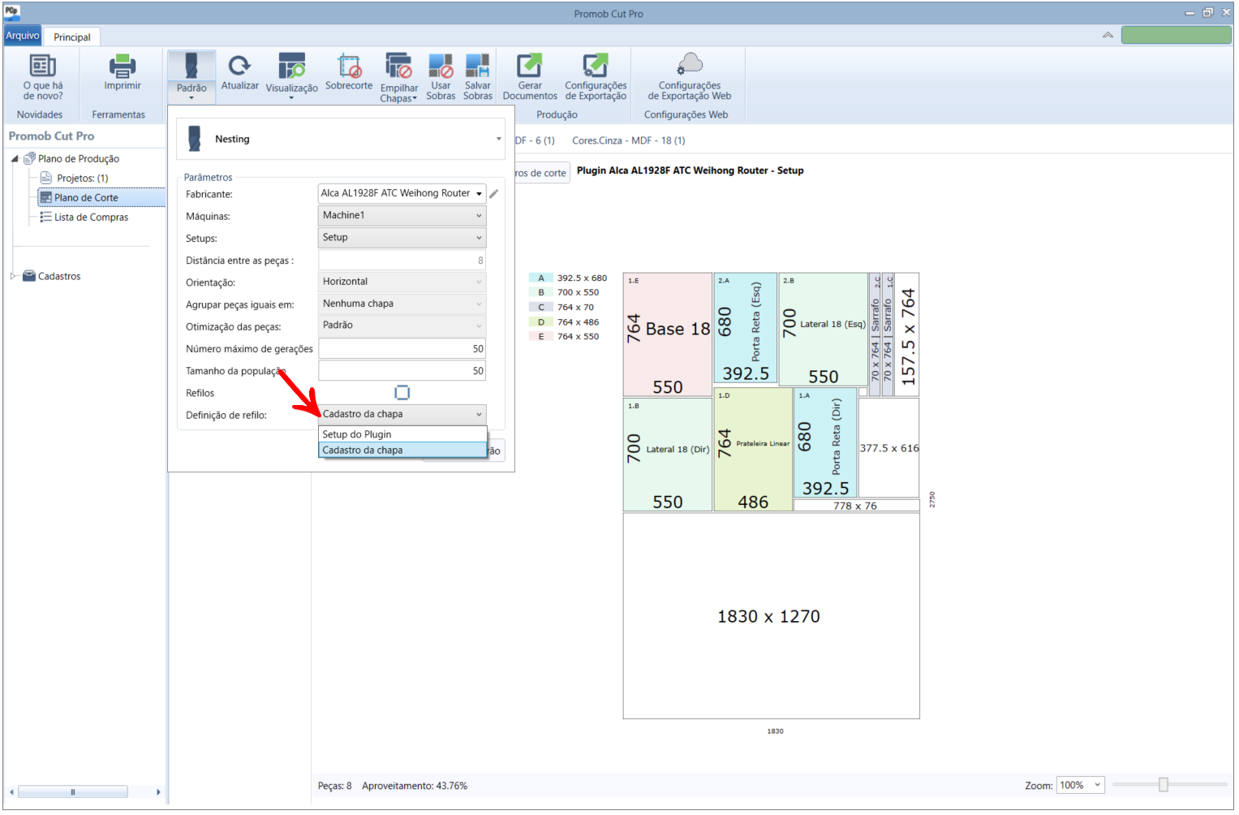
Task: Open the Zoom percentage dropdown
Action: 1081,786
